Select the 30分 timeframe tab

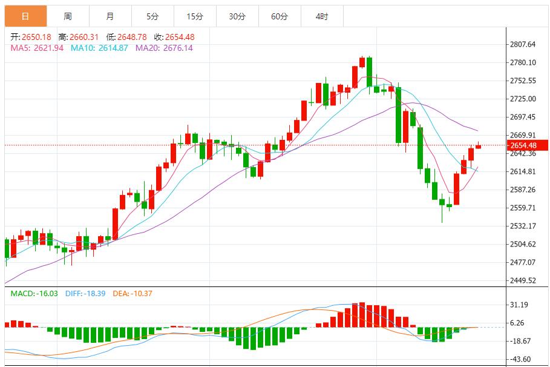[x=237, y=16]
